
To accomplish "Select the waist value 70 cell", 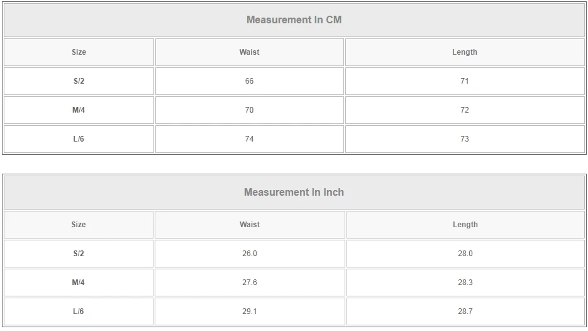I will tap(249, 110).
